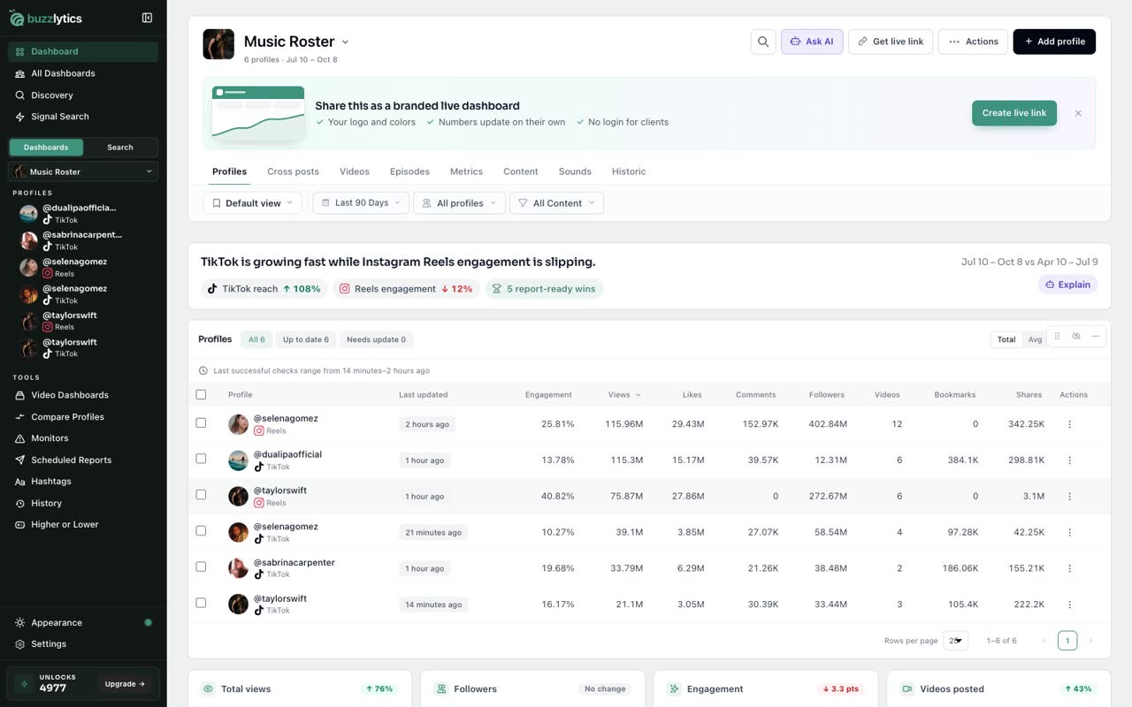Click the Settings gear item in sidebar
This screenshot has height=707, width=1132.
coord(83,644)
